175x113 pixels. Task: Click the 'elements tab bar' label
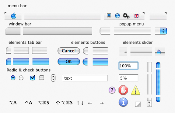25,43
